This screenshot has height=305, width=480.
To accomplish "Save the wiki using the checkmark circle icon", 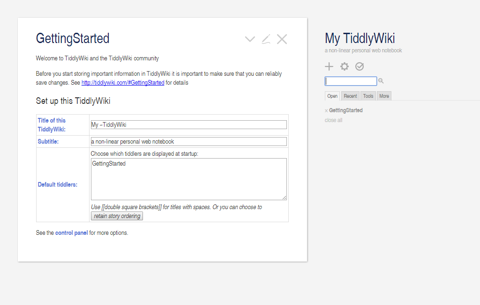I will 360,66.
